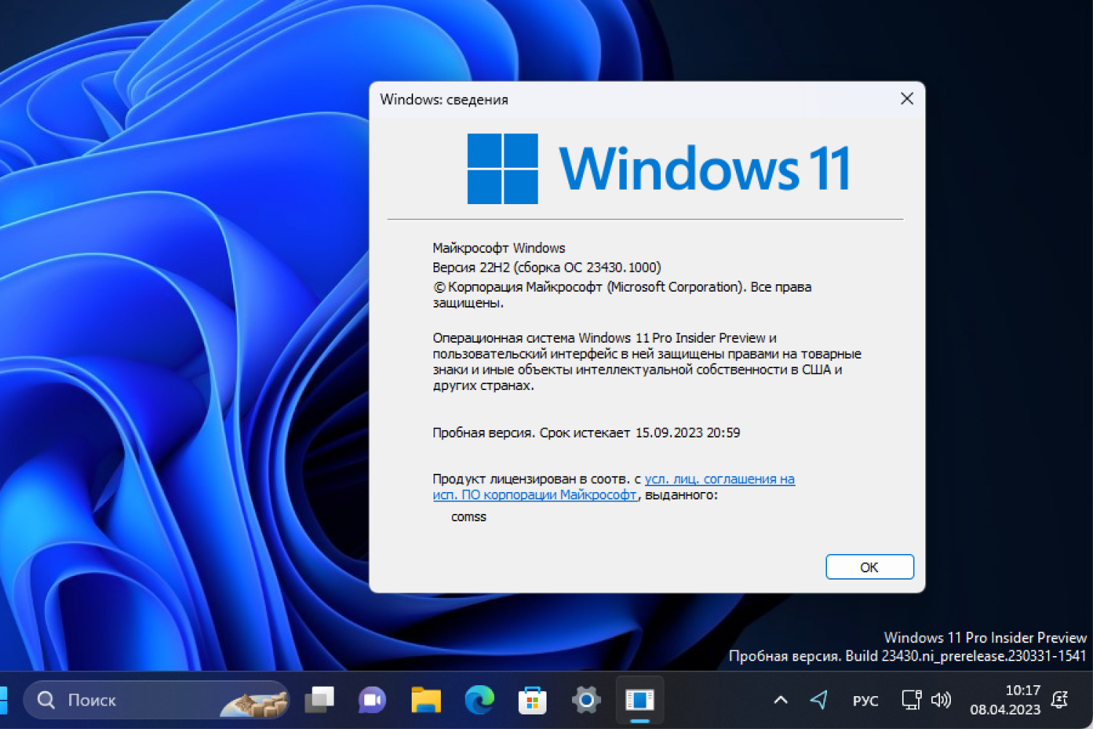Open the Microsoft Store
Screen dimensions: 1093x729
tap(531, 700)
